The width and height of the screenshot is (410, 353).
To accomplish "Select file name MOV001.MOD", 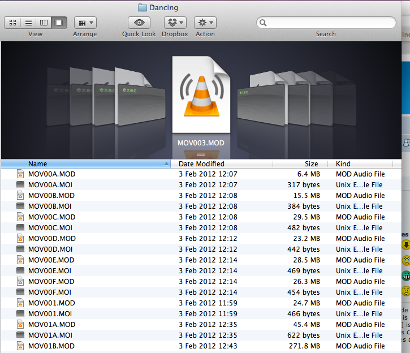I will [51, 303].
